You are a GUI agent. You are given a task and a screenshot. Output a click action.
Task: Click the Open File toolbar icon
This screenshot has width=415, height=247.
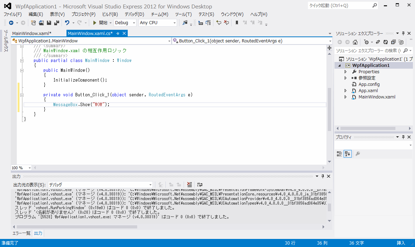(x=41, y=23)
